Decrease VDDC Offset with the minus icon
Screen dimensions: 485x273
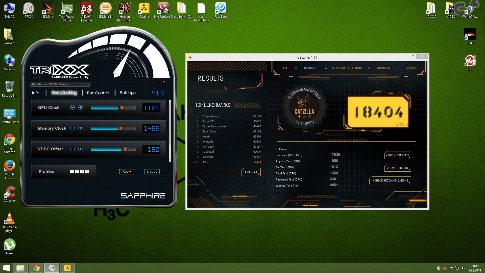[x=72, y=149]
